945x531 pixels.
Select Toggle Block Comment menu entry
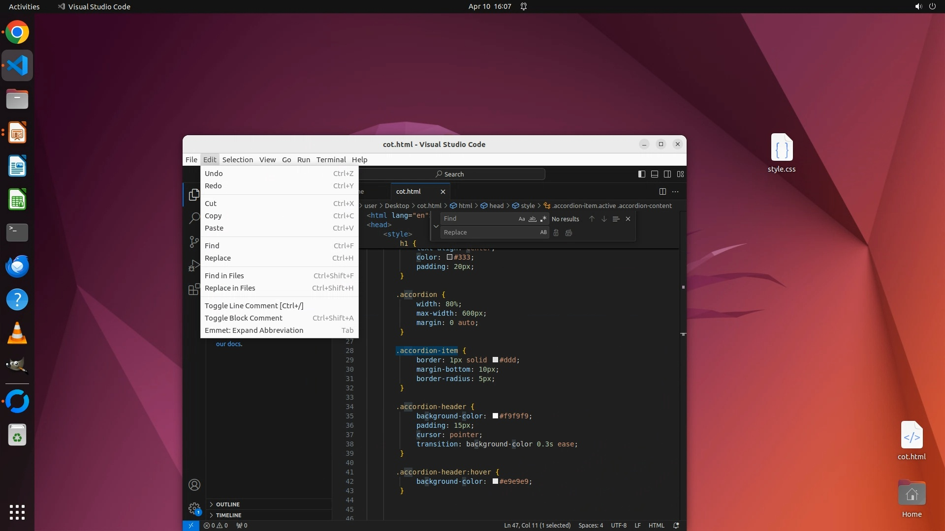(x=244, y=318)
